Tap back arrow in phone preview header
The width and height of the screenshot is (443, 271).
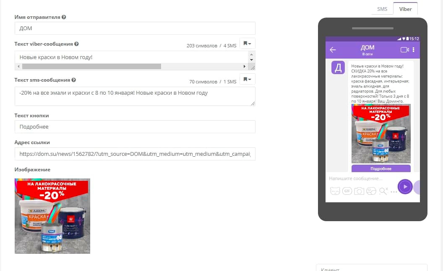[333, 50]
